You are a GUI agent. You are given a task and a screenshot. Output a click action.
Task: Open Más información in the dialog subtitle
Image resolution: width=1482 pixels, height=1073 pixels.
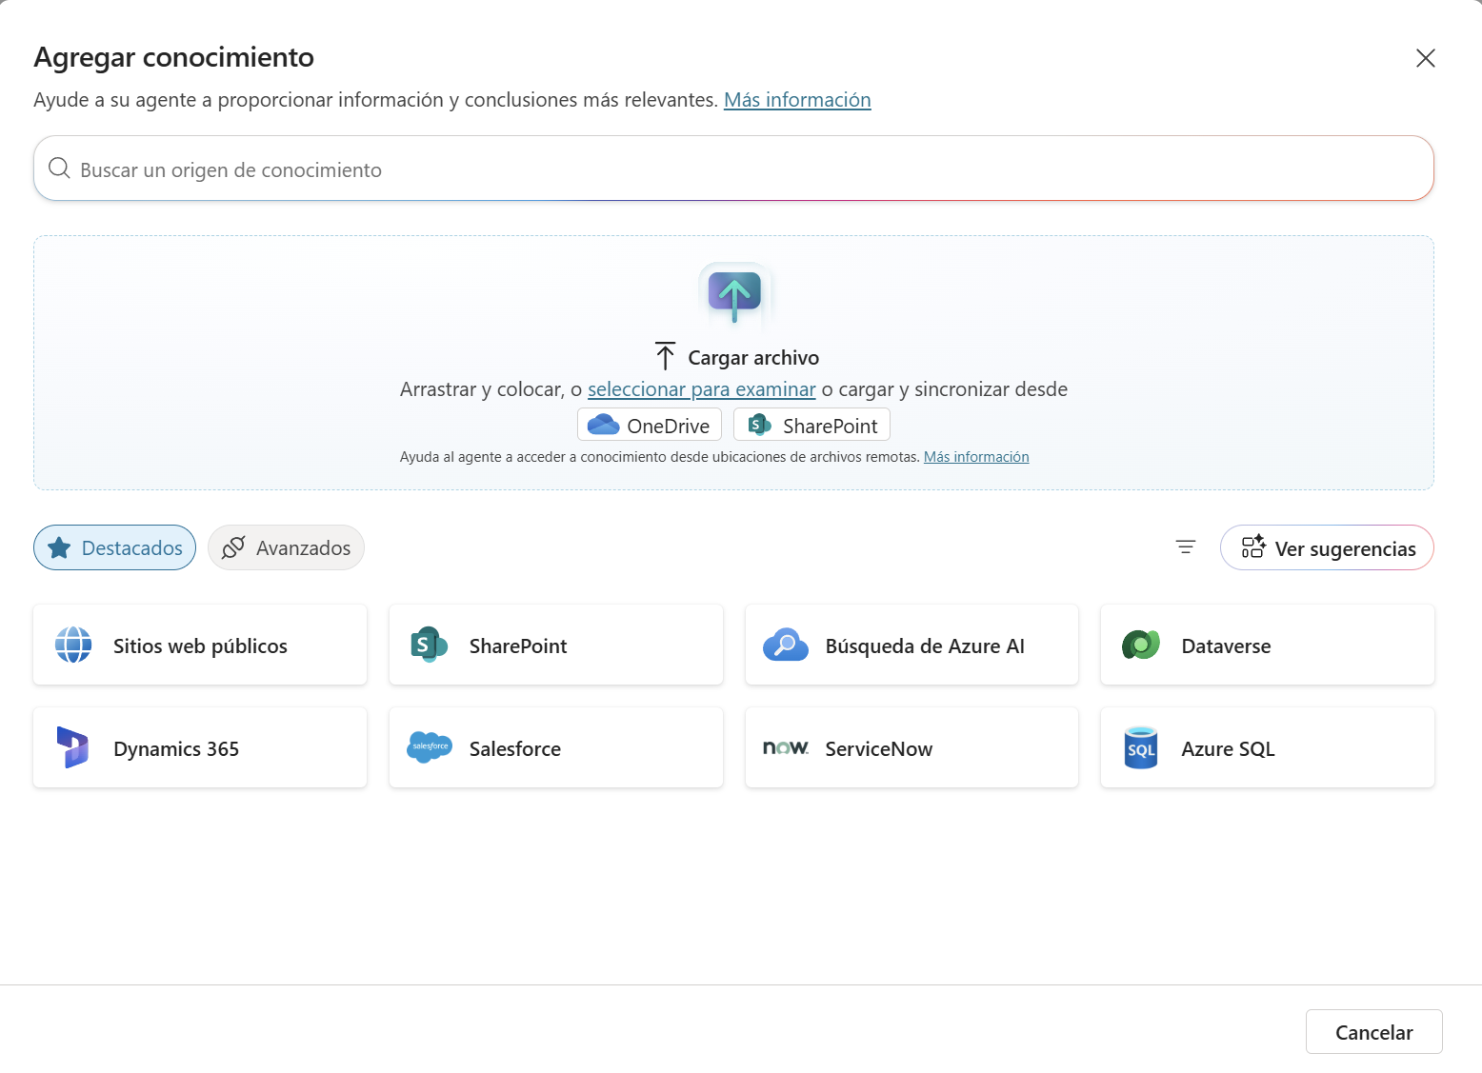tap(797, 99)
